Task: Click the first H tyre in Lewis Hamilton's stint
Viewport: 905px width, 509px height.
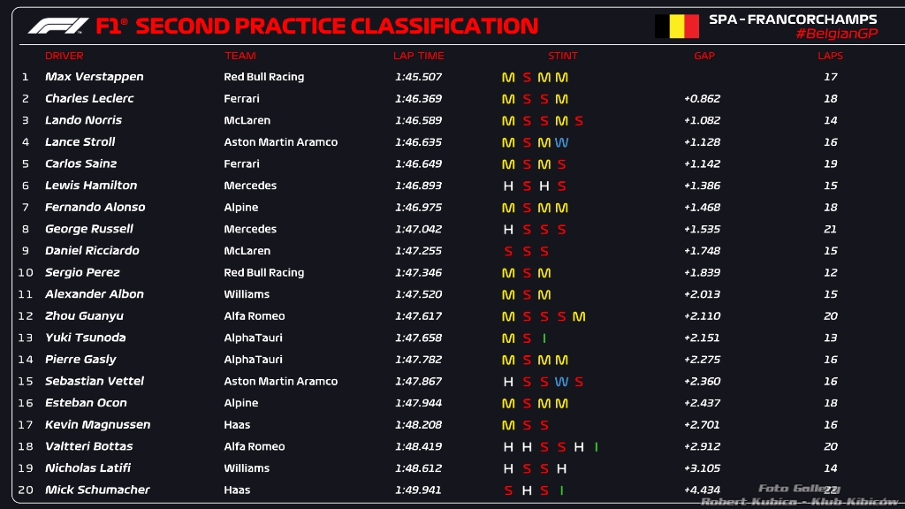Action: [x=508, y=186]
